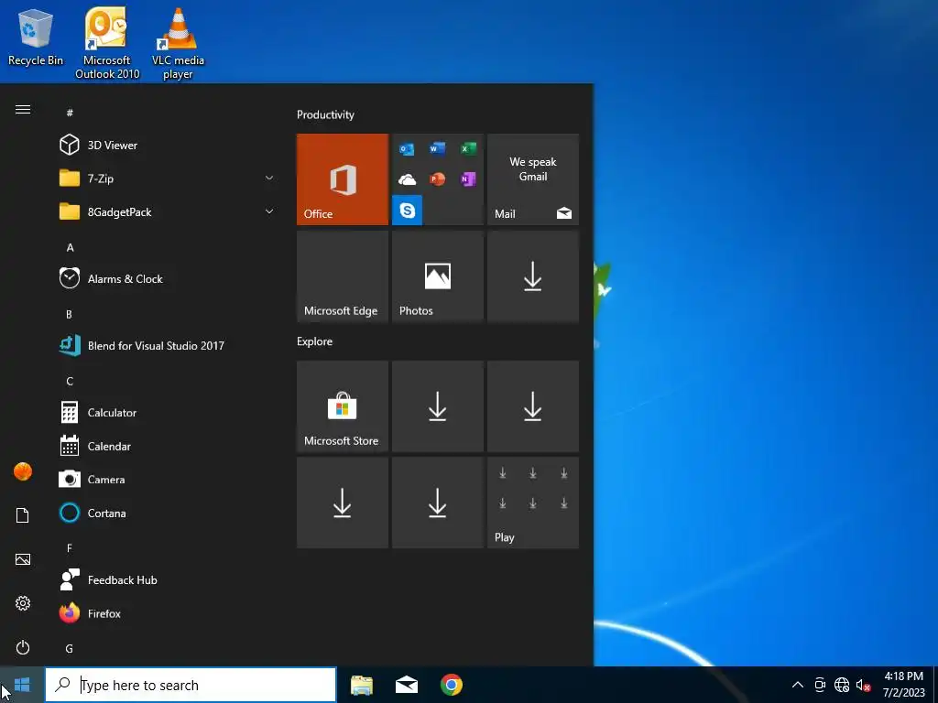Open the Photos tile
The width and height of the screenshot is (938, 703).
click(437, 276)
